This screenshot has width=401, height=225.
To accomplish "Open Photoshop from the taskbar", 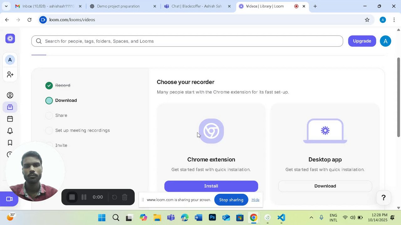I will click(212, 217).
